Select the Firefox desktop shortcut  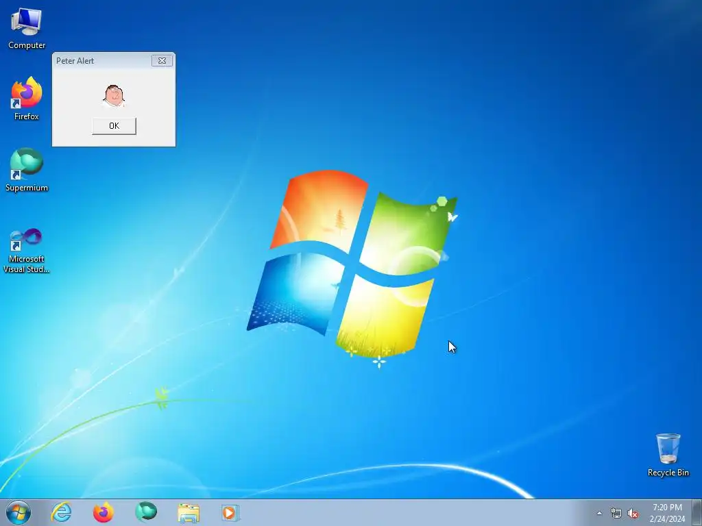coord(27,99)
